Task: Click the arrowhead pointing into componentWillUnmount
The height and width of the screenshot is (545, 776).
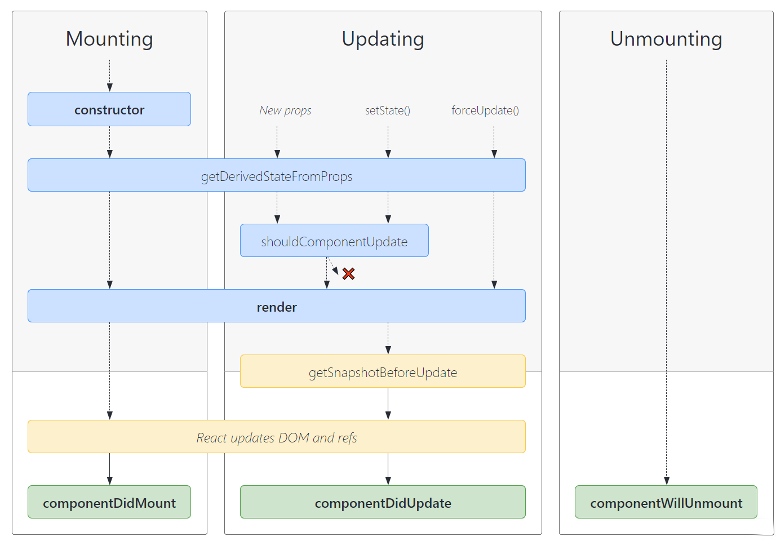Action: point(667,481)
